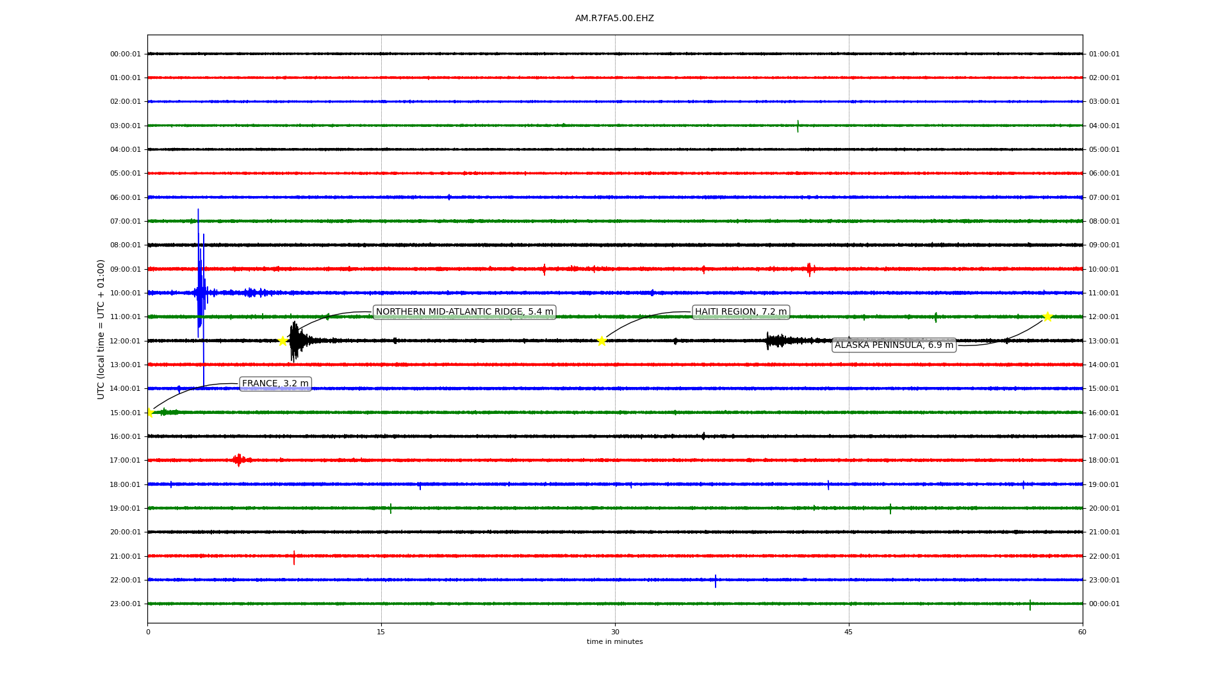Click left-axis time label 00:00:01

click(126, 54)
